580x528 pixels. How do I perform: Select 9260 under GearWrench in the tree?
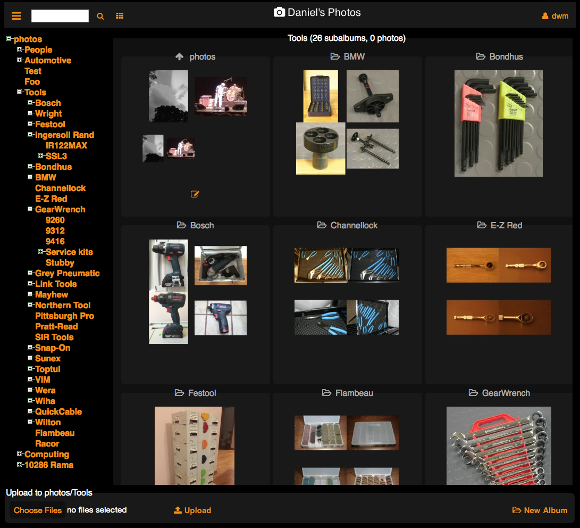[55, 220]
